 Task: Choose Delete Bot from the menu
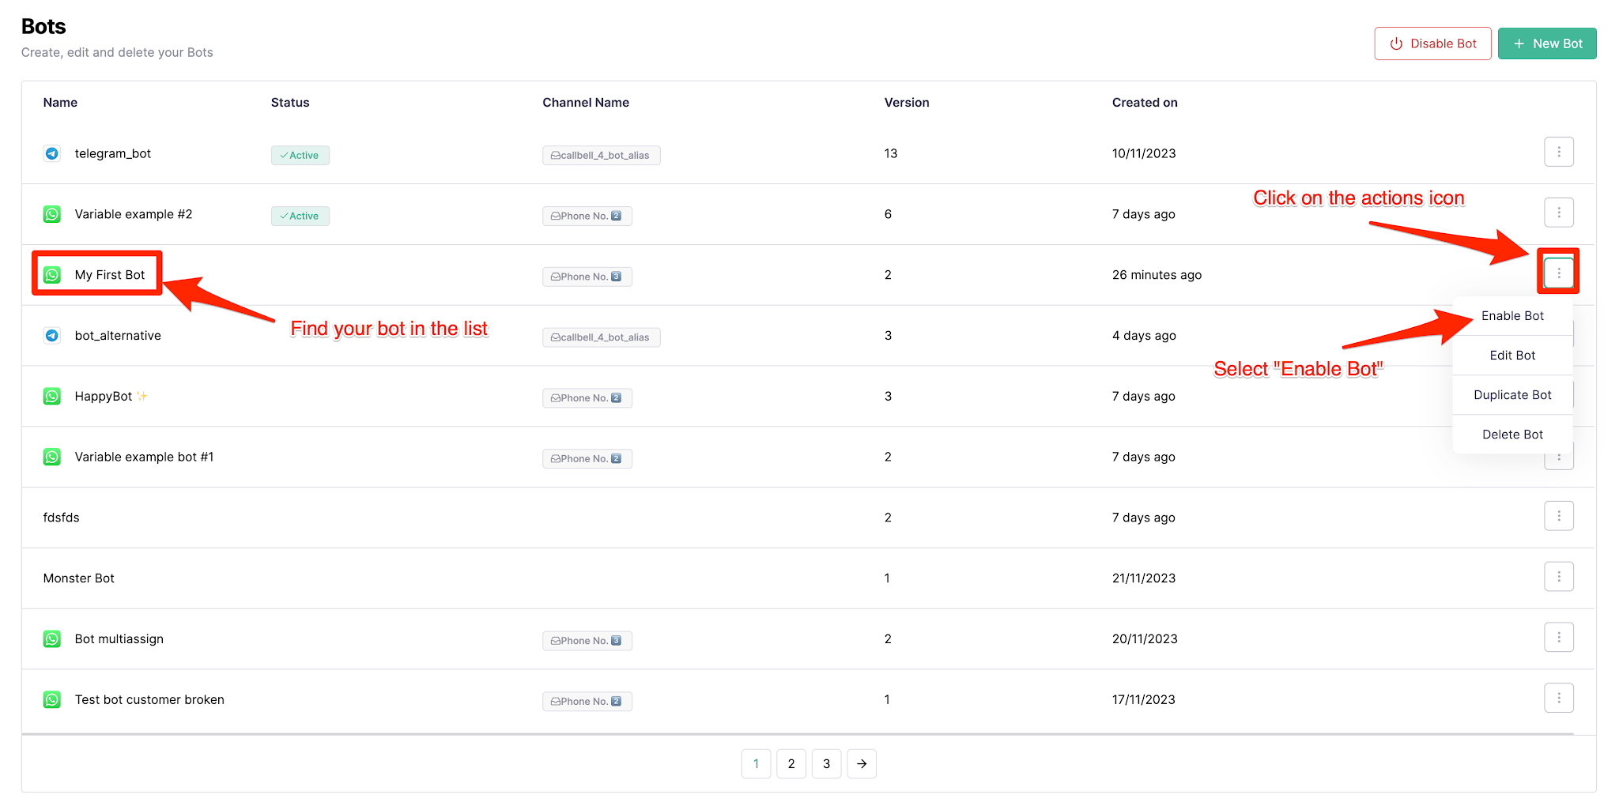1512,435
